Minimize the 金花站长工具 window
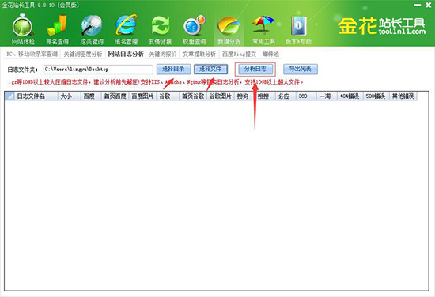The height and width of the screenshot is (297, 435). point(418,5)
